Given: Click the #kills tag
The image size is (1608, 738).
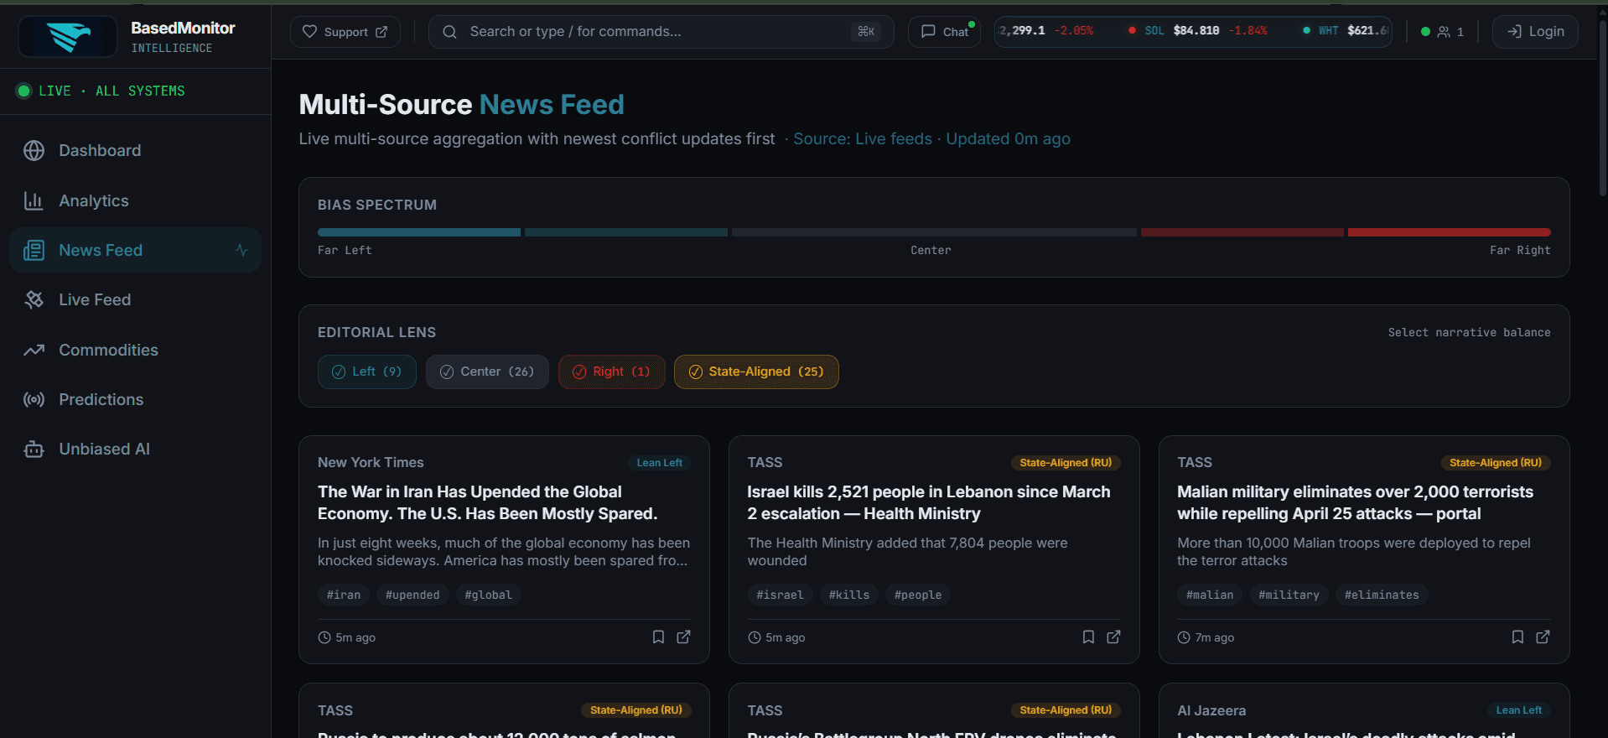Looking at the screenshot, I should click(x=849, y=595).
